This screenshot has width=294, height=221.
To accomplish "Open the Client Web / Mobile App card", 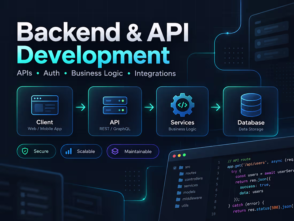I will [x=45, y=111].
